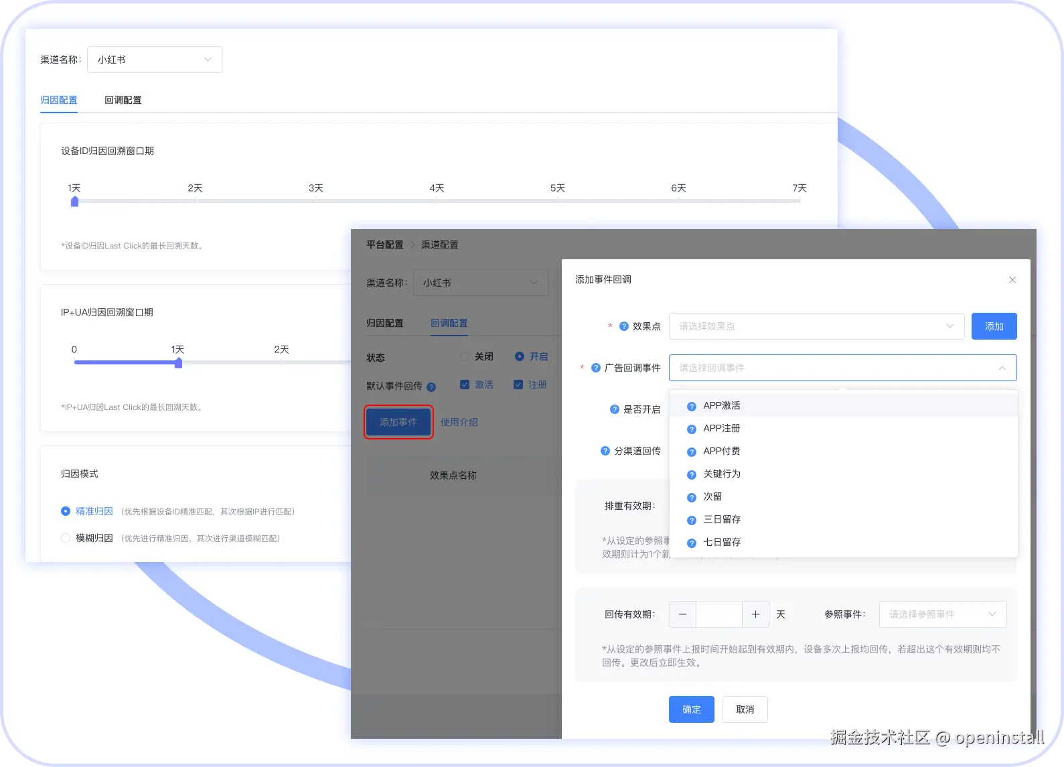Set device ID window to 4天 mark

pyautogui.click(x=437, y=200)
